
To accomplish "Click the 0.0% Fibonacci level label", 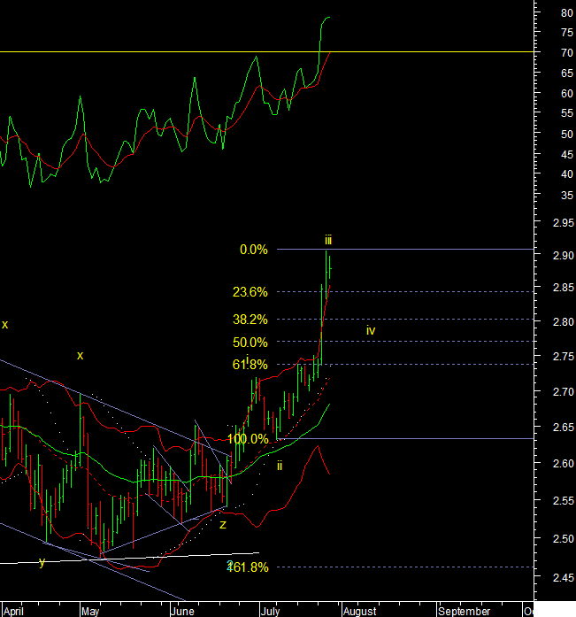I will 254,250.
